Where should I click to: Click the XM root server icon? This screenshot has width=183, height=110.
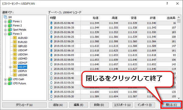click(x=5, y=17)
